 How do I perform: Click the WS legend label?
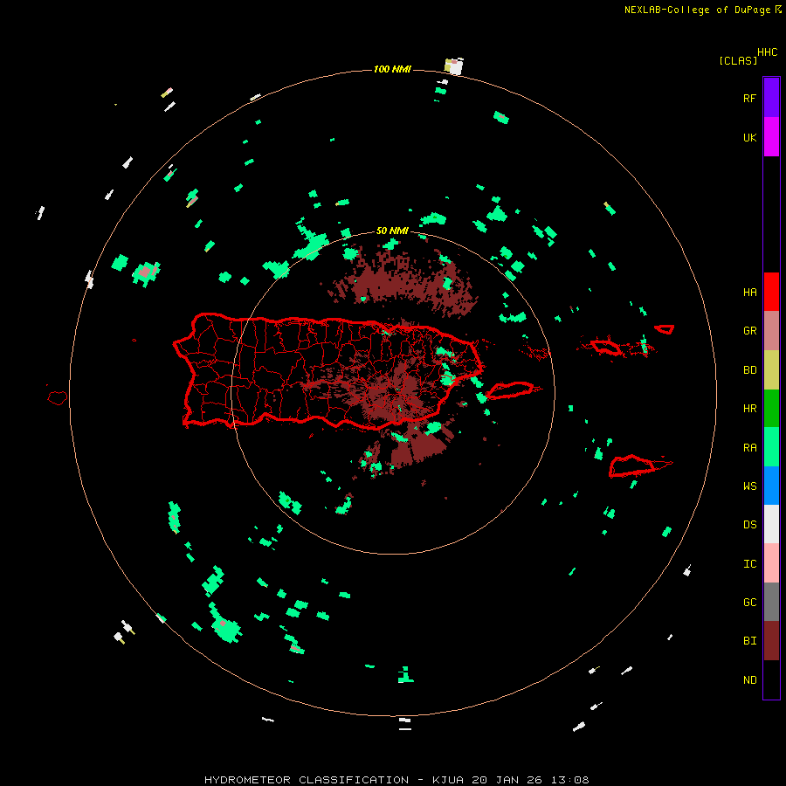pos(750,486)
